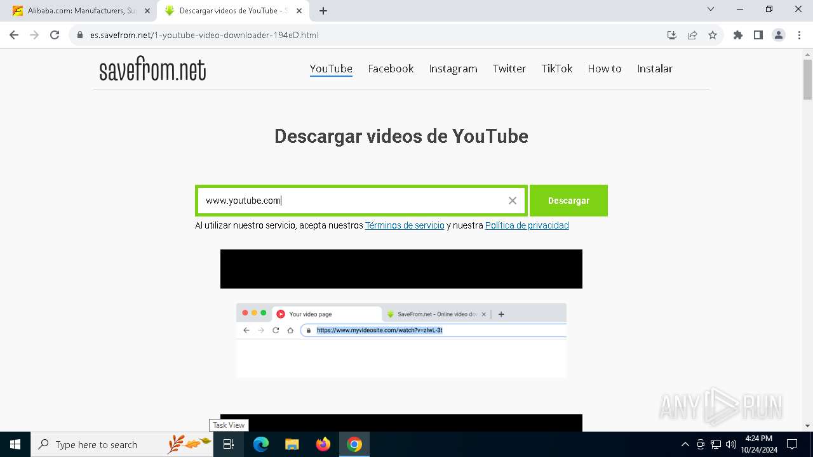Click the green Descargar button
Screen dimensions: 813x457
[x=568, y=201]
